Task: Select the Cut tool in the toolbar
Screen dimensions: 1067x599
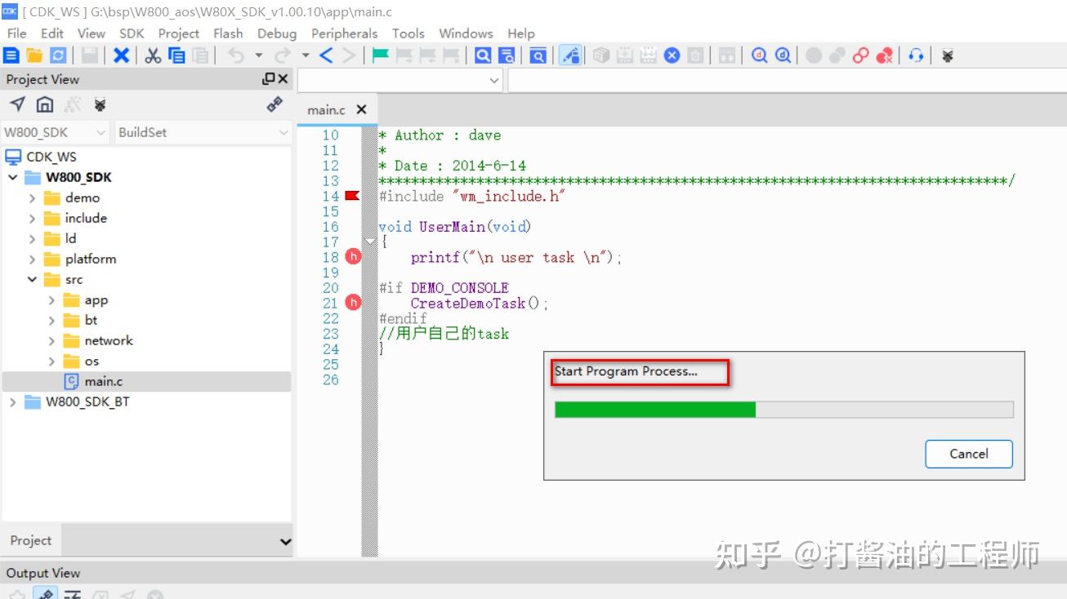Action: click(x=152, y=55)
